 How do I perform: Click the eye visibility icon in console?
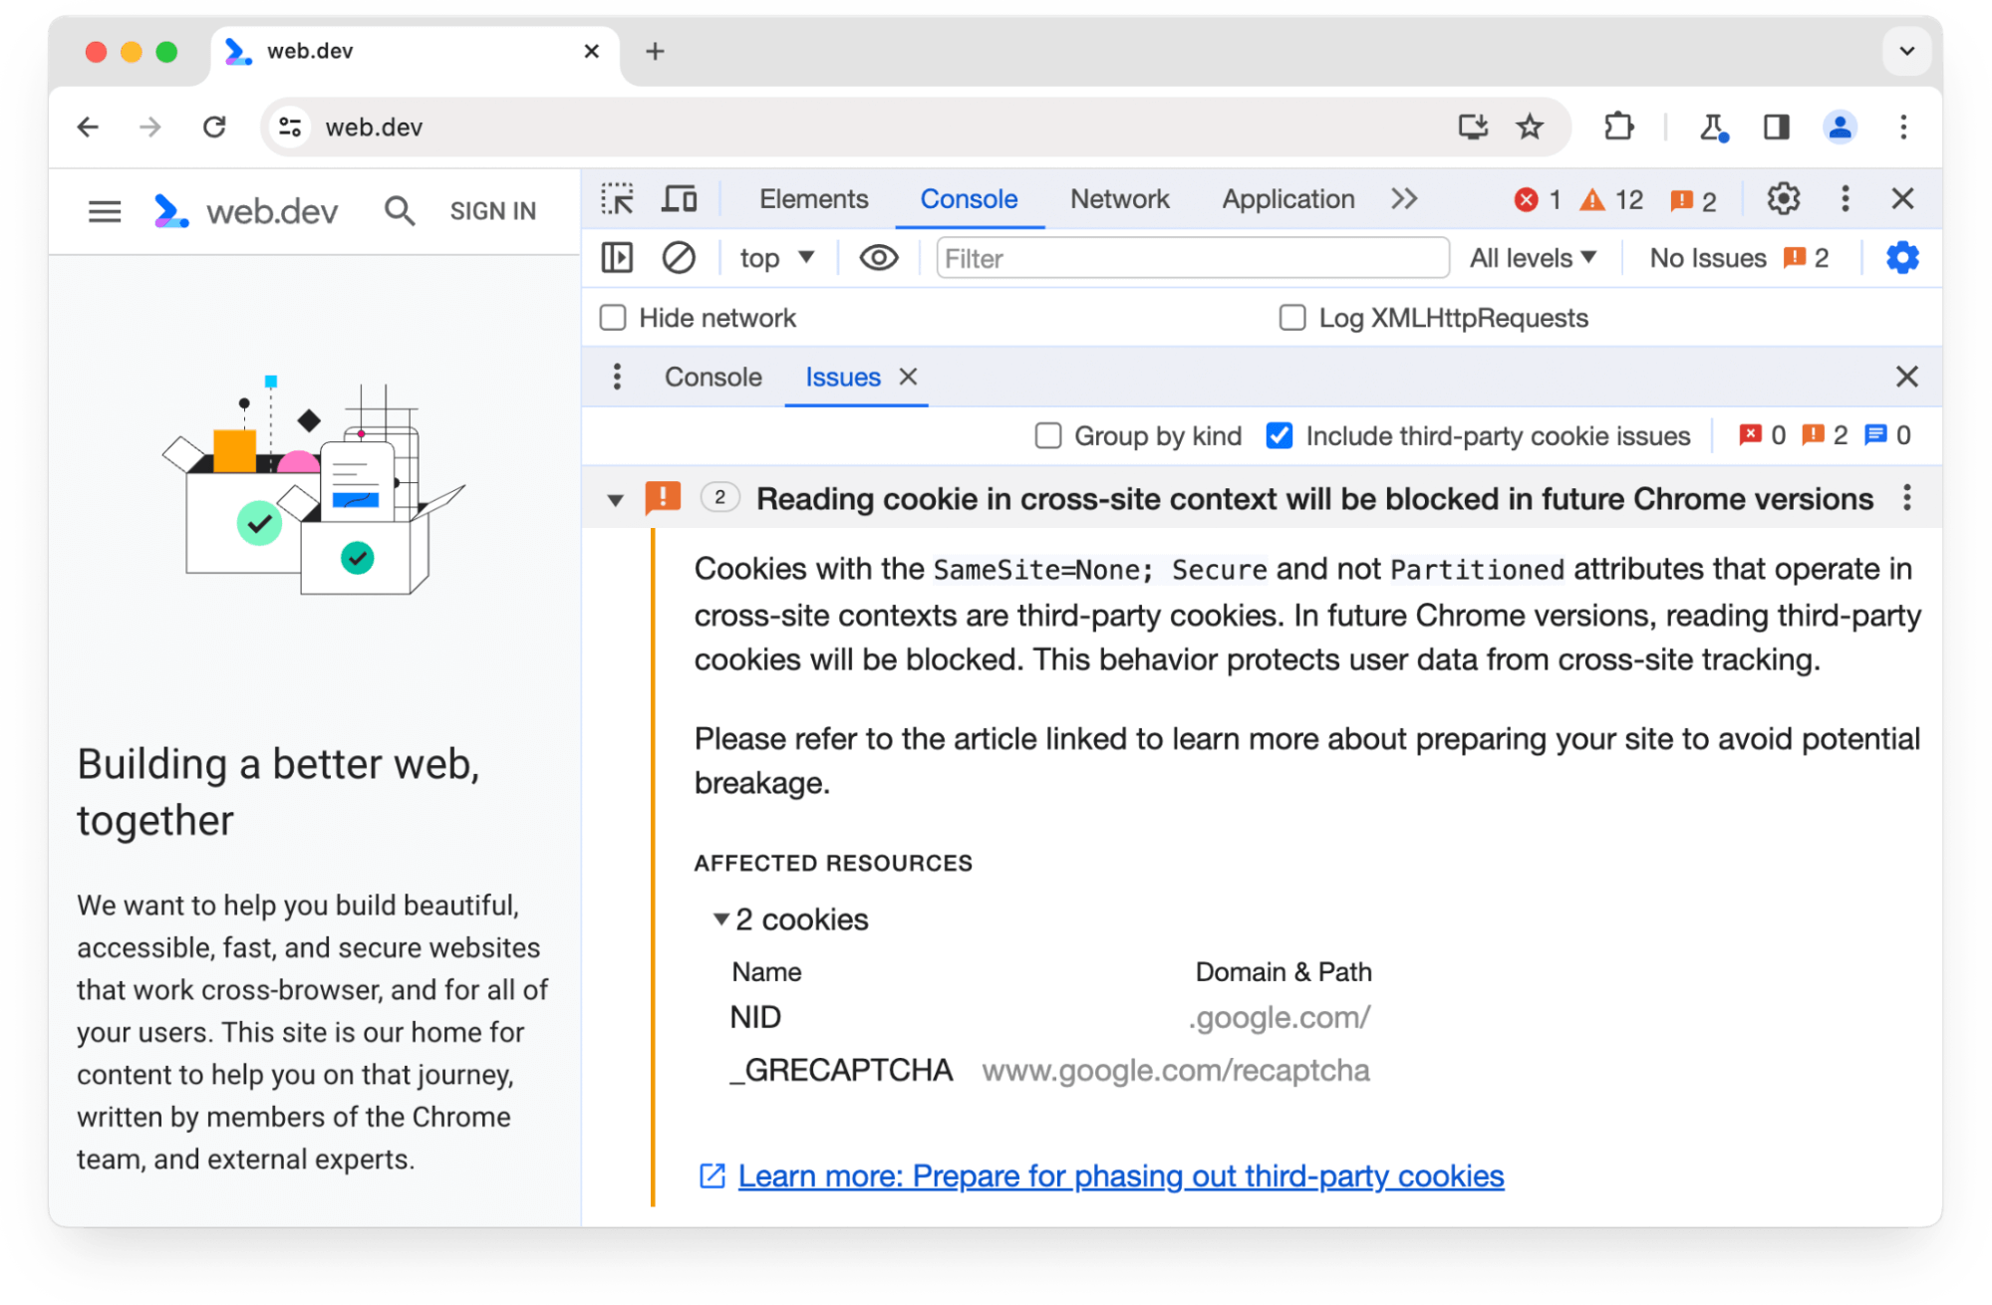coord(878,258)
